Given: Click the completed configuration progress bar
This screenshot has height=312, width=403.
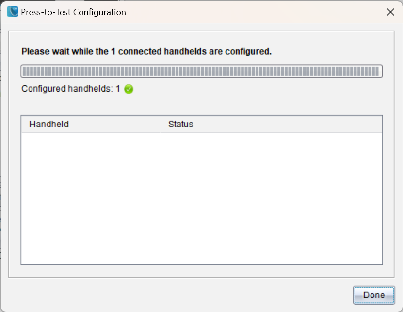Looking at the screenshot, I should coord(201,72).
